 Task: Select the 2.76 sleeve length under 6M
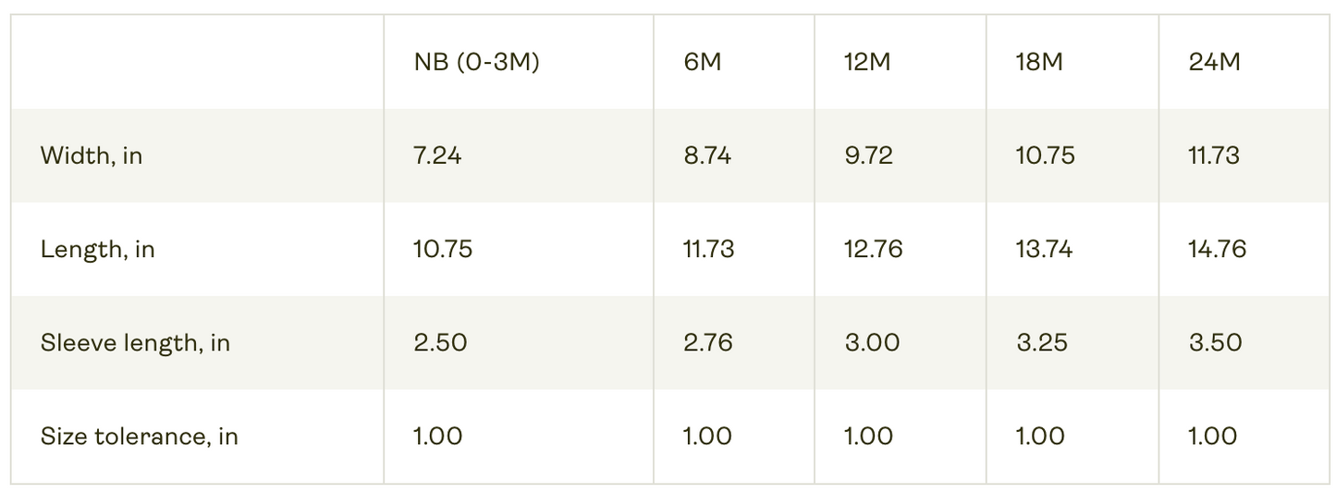click(x=708, y=342)
